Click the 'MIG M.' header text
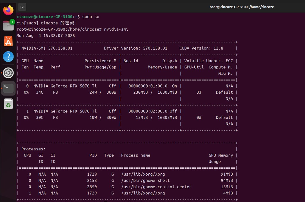The image size is (305, 202). point(225,74)
